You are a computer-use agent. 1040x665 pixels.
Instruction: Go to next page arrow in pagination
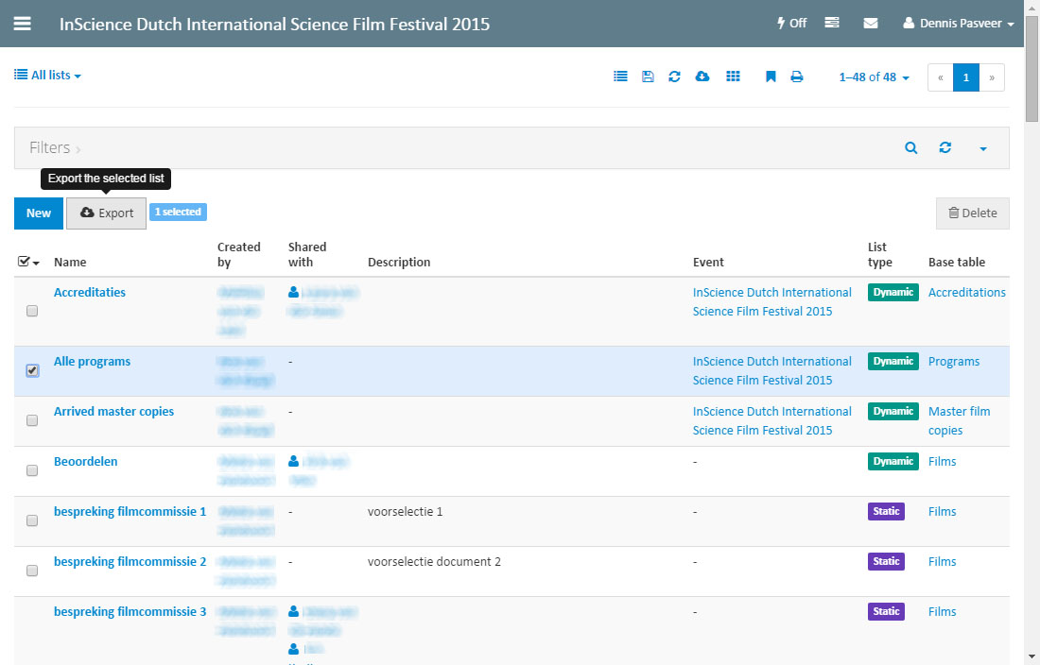point(992,77)
